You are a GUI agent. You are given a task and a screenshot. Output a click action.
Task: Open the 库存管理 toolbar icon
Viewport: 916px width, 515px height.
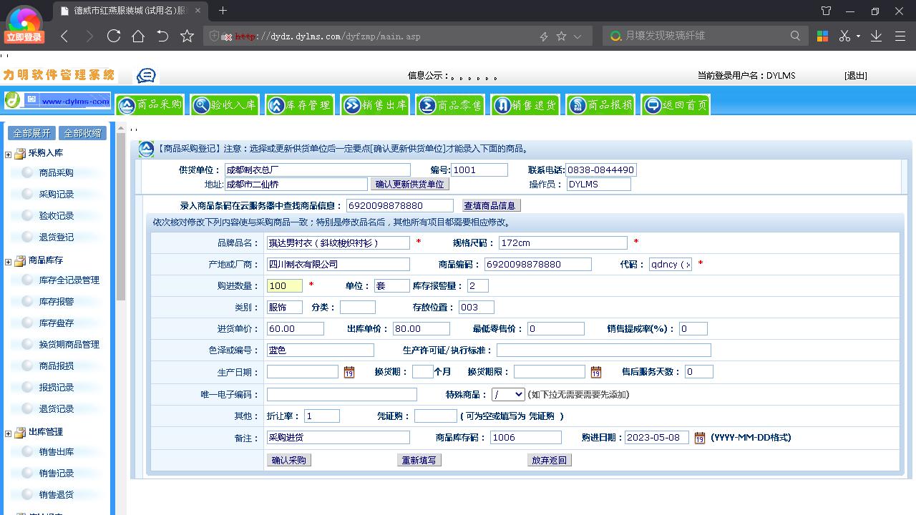pyautogui.click(x=300, y=104)
